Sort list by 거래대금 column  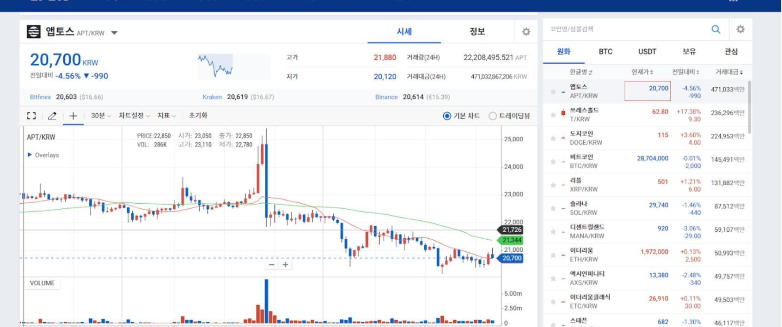click(729, 72)
